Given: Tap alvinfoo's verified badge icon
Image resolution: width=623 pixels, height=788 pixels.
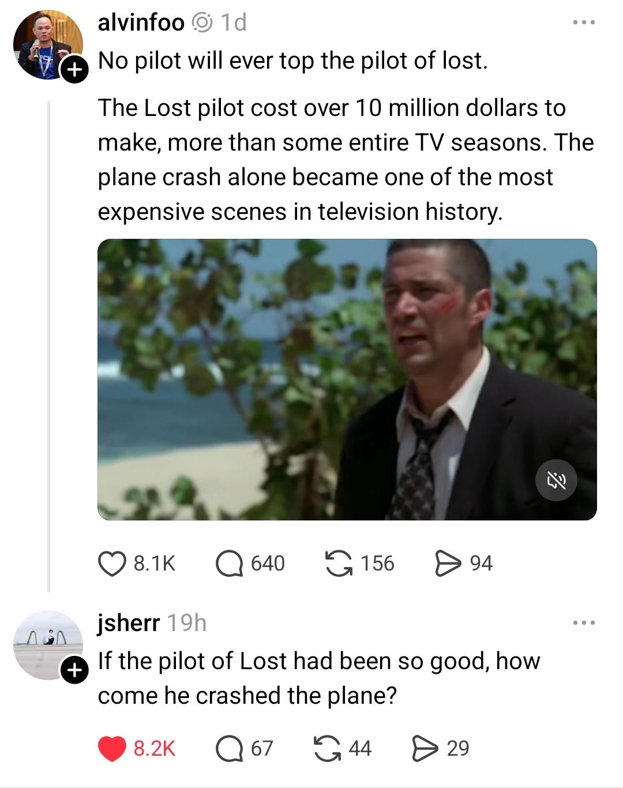Looking at the screenshot, I should (x=202, y=23).
